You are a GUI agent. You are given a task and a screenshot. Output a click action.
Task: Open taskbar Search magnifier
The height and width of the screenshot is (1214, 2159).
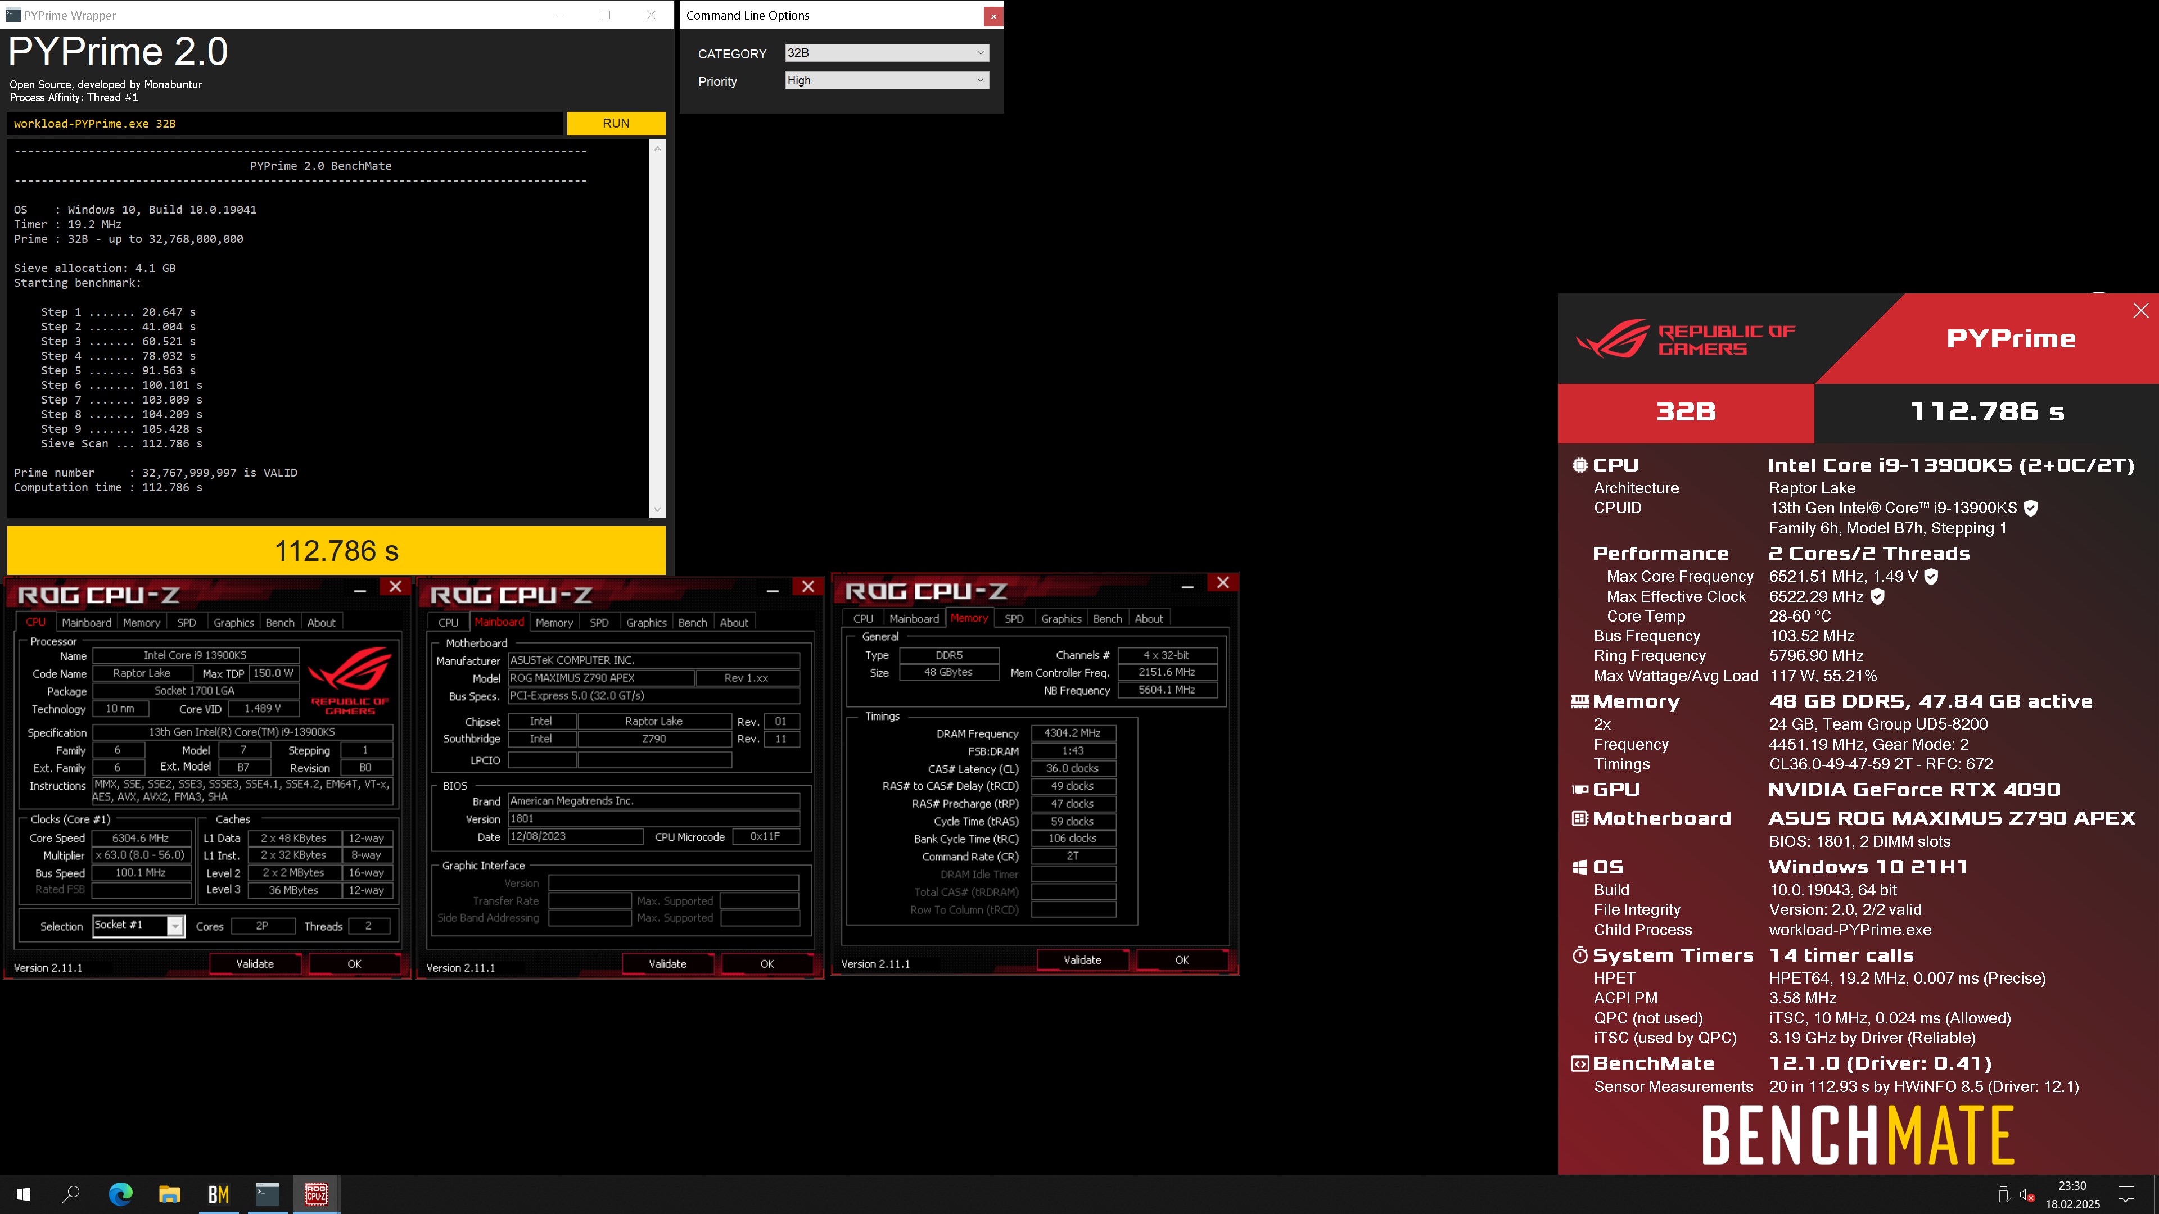point(71,1194)
